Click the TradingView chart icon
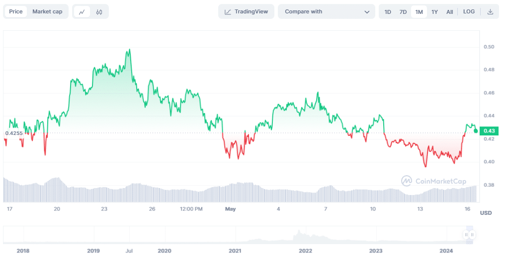 (x=228, y=12)
